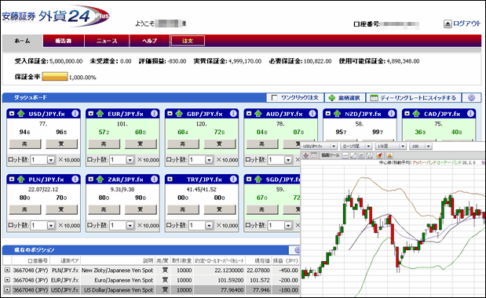Click green up arrow on USD/JPY.fx

[x=20, y=114]
